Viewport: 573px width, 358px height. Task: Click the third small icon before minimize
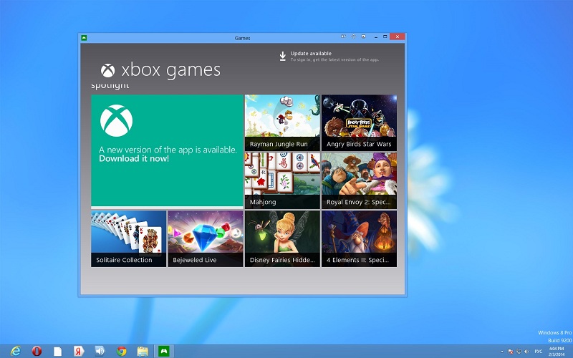(x=363, y=37)
